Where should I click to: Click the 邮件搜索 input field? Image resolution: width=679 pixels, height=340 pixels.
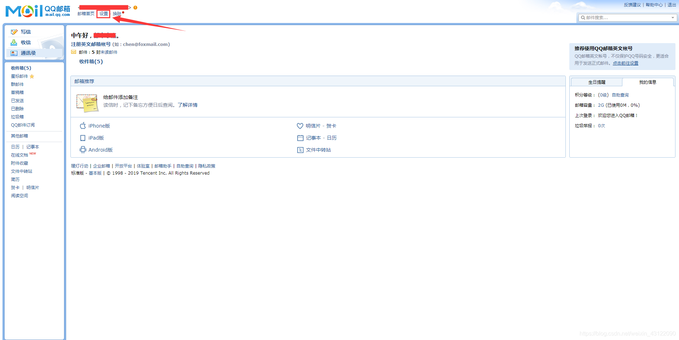click(627, 18)
